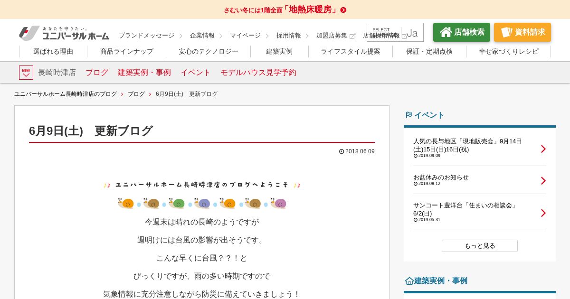The height and width of the screenshot is (299, 570).
Task: Click the Universal Home logo
Action: (x=64, y=33)
